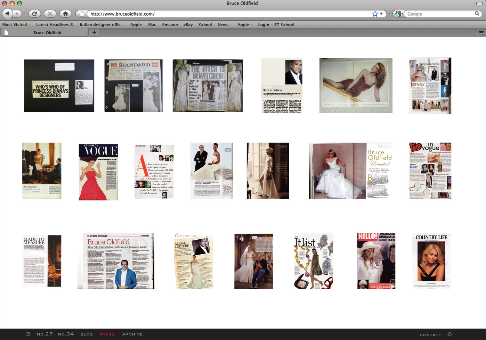
Task: Click the B logo in footer
Action: click(29, 334)
